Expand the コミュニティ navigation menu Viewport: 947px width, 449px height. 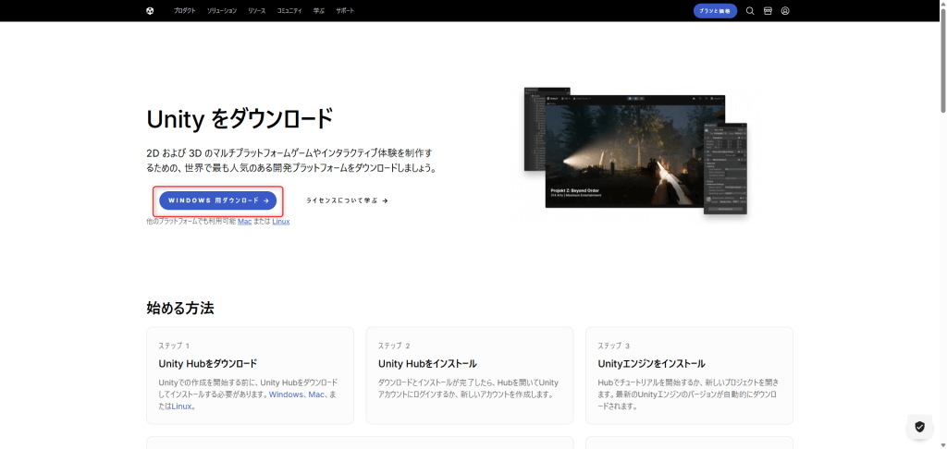[289, 11]
